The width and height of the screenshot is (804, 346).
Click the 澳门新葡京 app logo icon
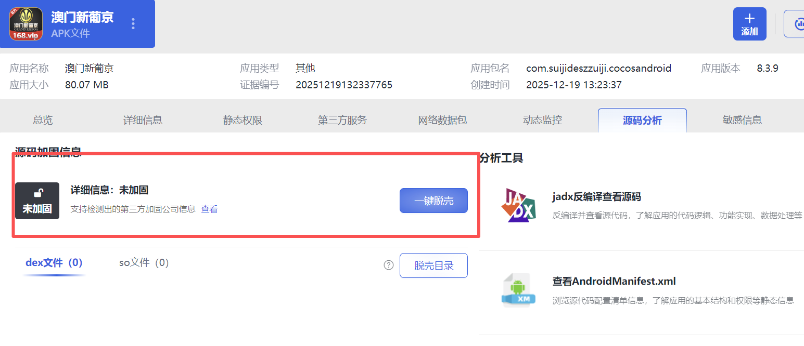pos(26,24)
